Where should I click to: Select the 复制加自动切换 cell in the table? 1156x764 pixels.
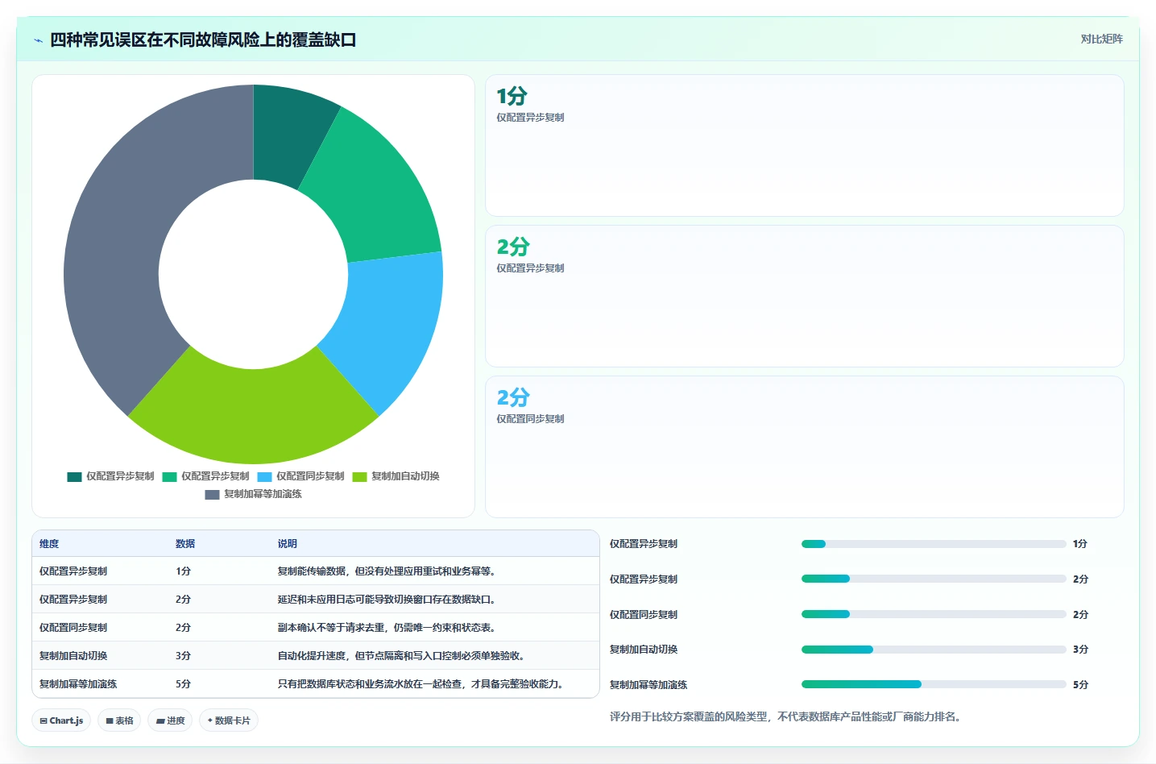[73, 656]
